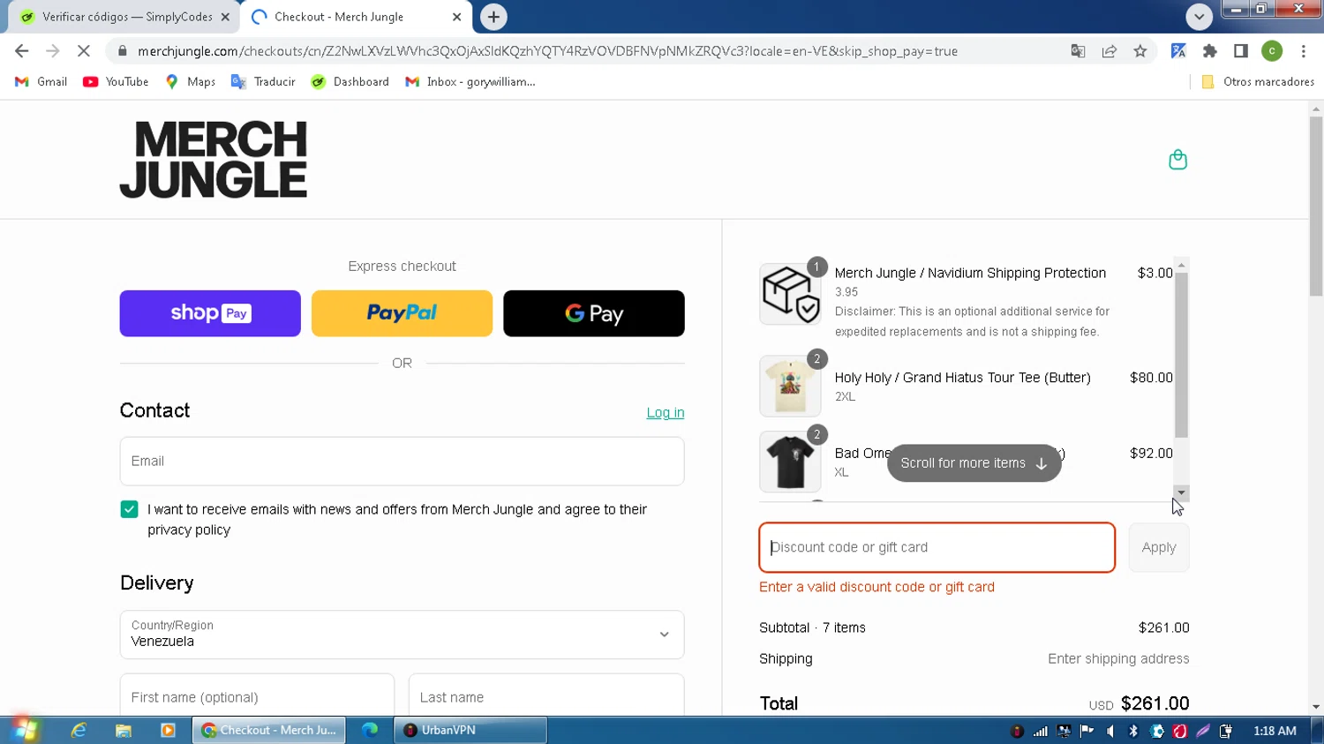Screen dimensions: 1324x744
Task: Open the Inbox gorywilliam bookmark
Action: point(470,81)
